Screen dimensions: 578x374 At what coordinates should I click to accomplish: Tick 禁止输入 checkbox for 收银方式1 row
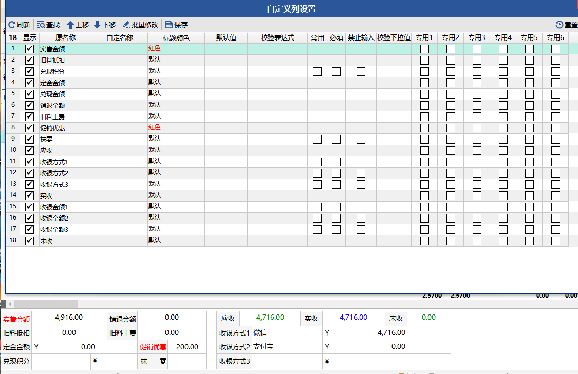pos(361,162)
